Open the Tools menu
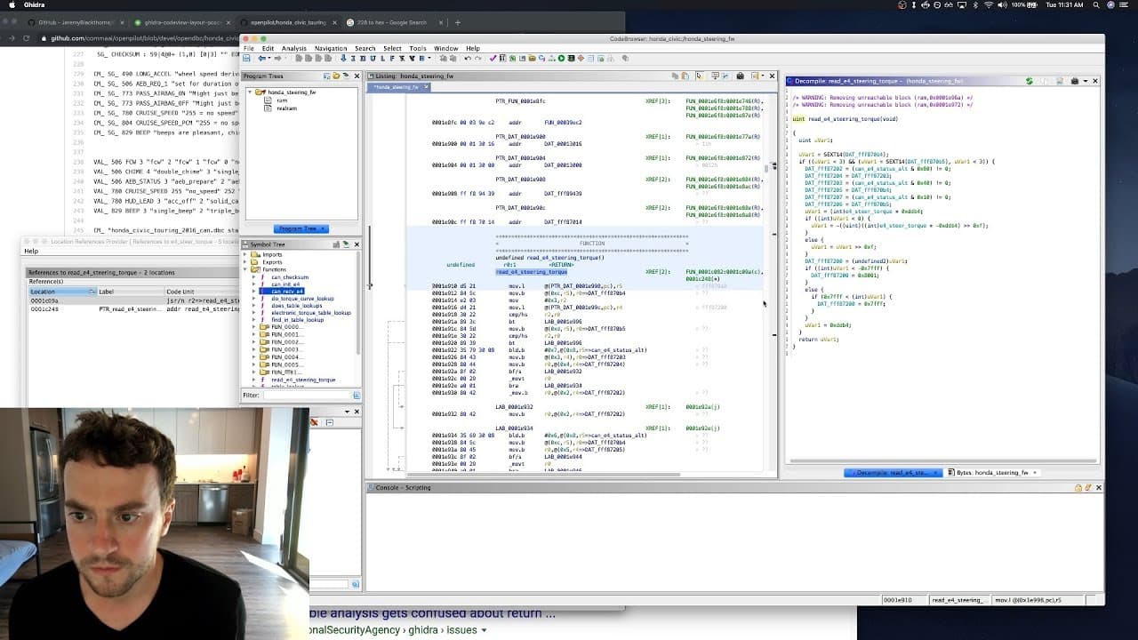Screen dimensions: 1138x640 point(417,48)
